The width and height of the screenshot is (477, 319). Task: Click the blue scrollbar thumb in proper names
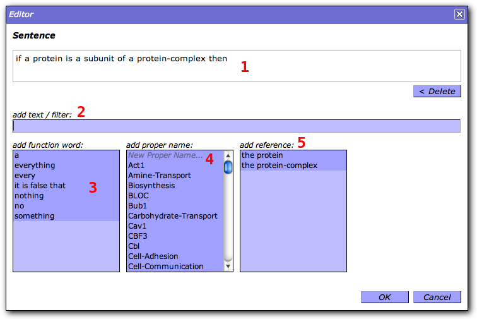tap(228, 167)
